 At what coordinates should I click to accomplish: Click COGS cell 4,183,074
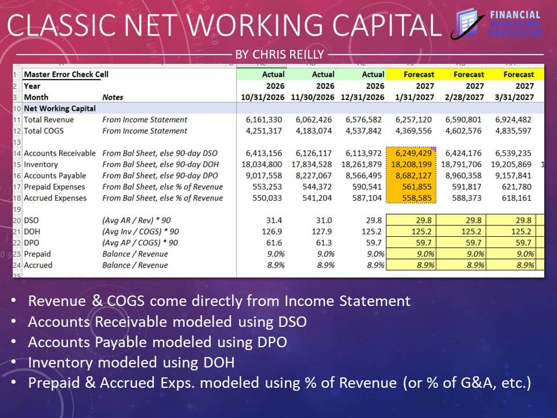pyautogui.click(x=314, y=131)
